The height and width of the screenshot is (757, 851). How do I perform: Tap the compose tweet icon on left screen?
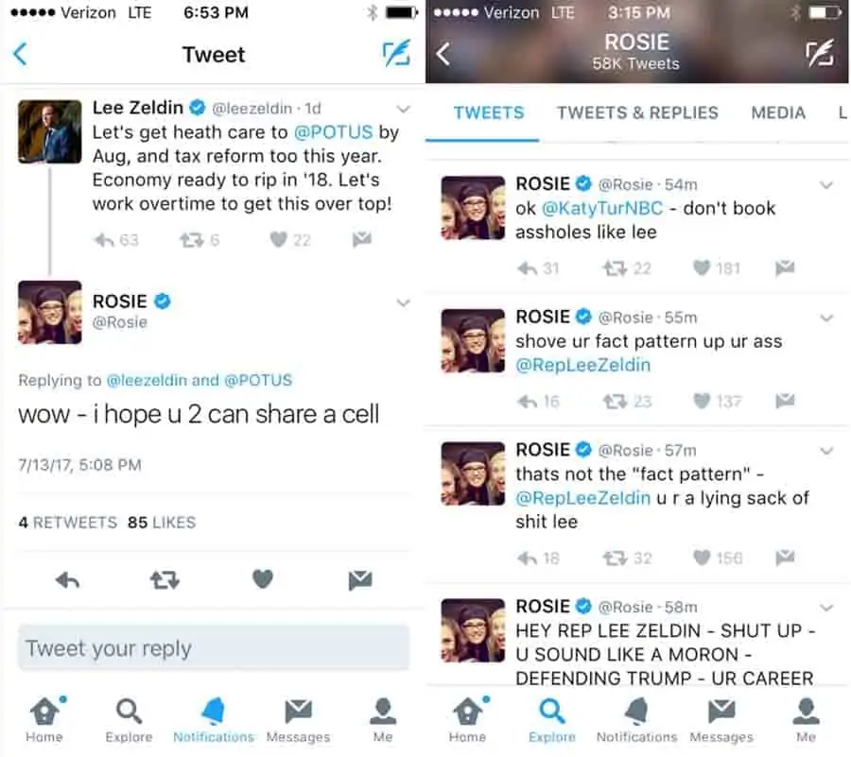click(396, 54)
